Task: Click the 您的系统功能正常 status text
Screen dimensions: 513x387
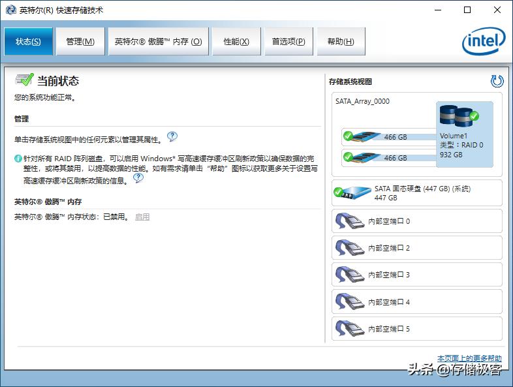Action: 45,97
